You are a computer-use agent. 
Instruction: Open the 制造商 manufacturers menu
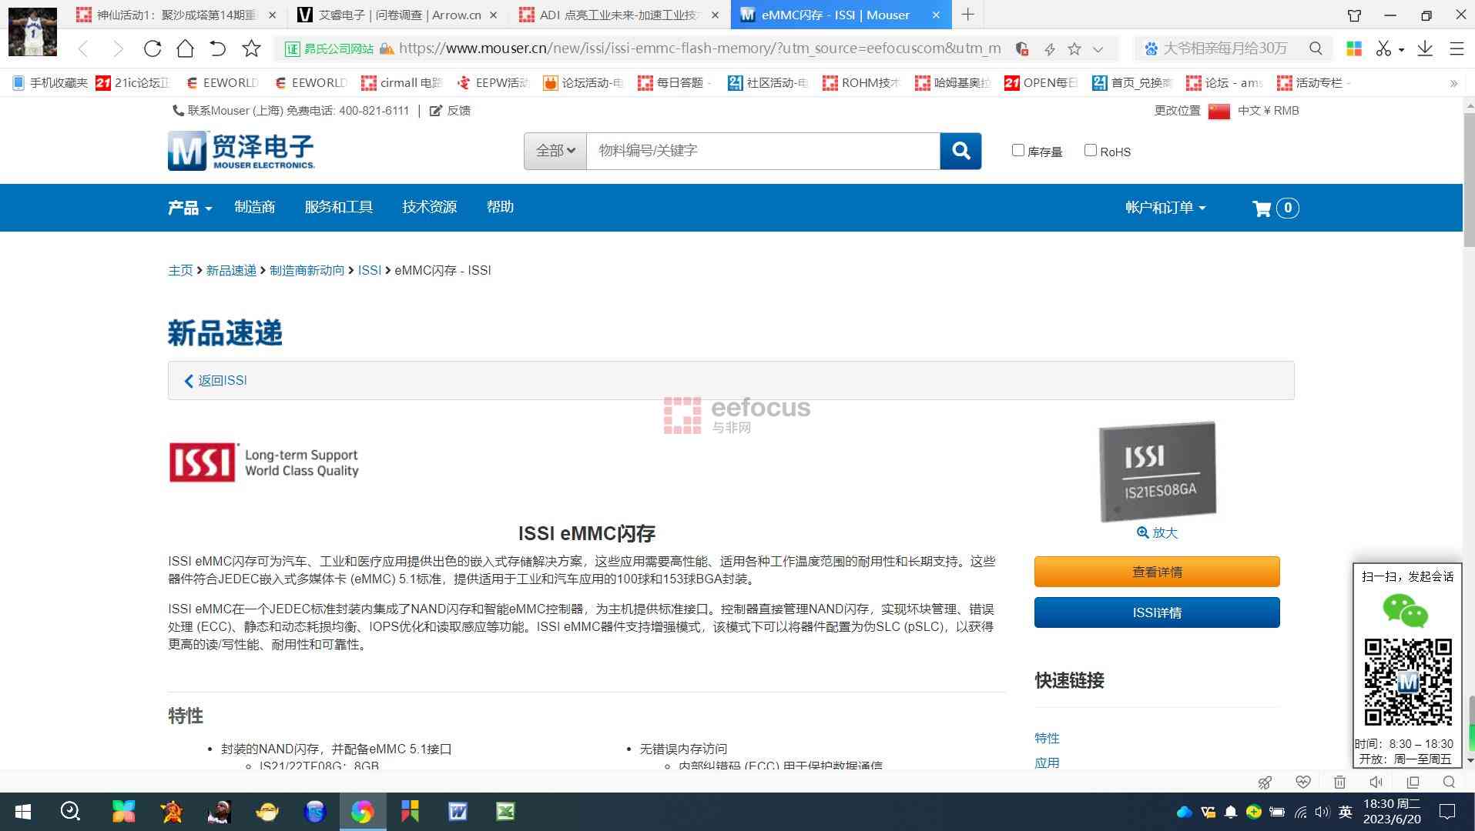(254, 207)
